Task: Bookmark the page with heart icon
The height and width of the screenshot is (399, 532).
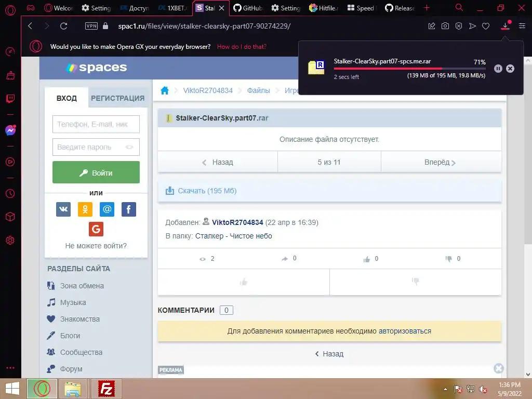Action: pyautogui.click(x=486, y=26)
